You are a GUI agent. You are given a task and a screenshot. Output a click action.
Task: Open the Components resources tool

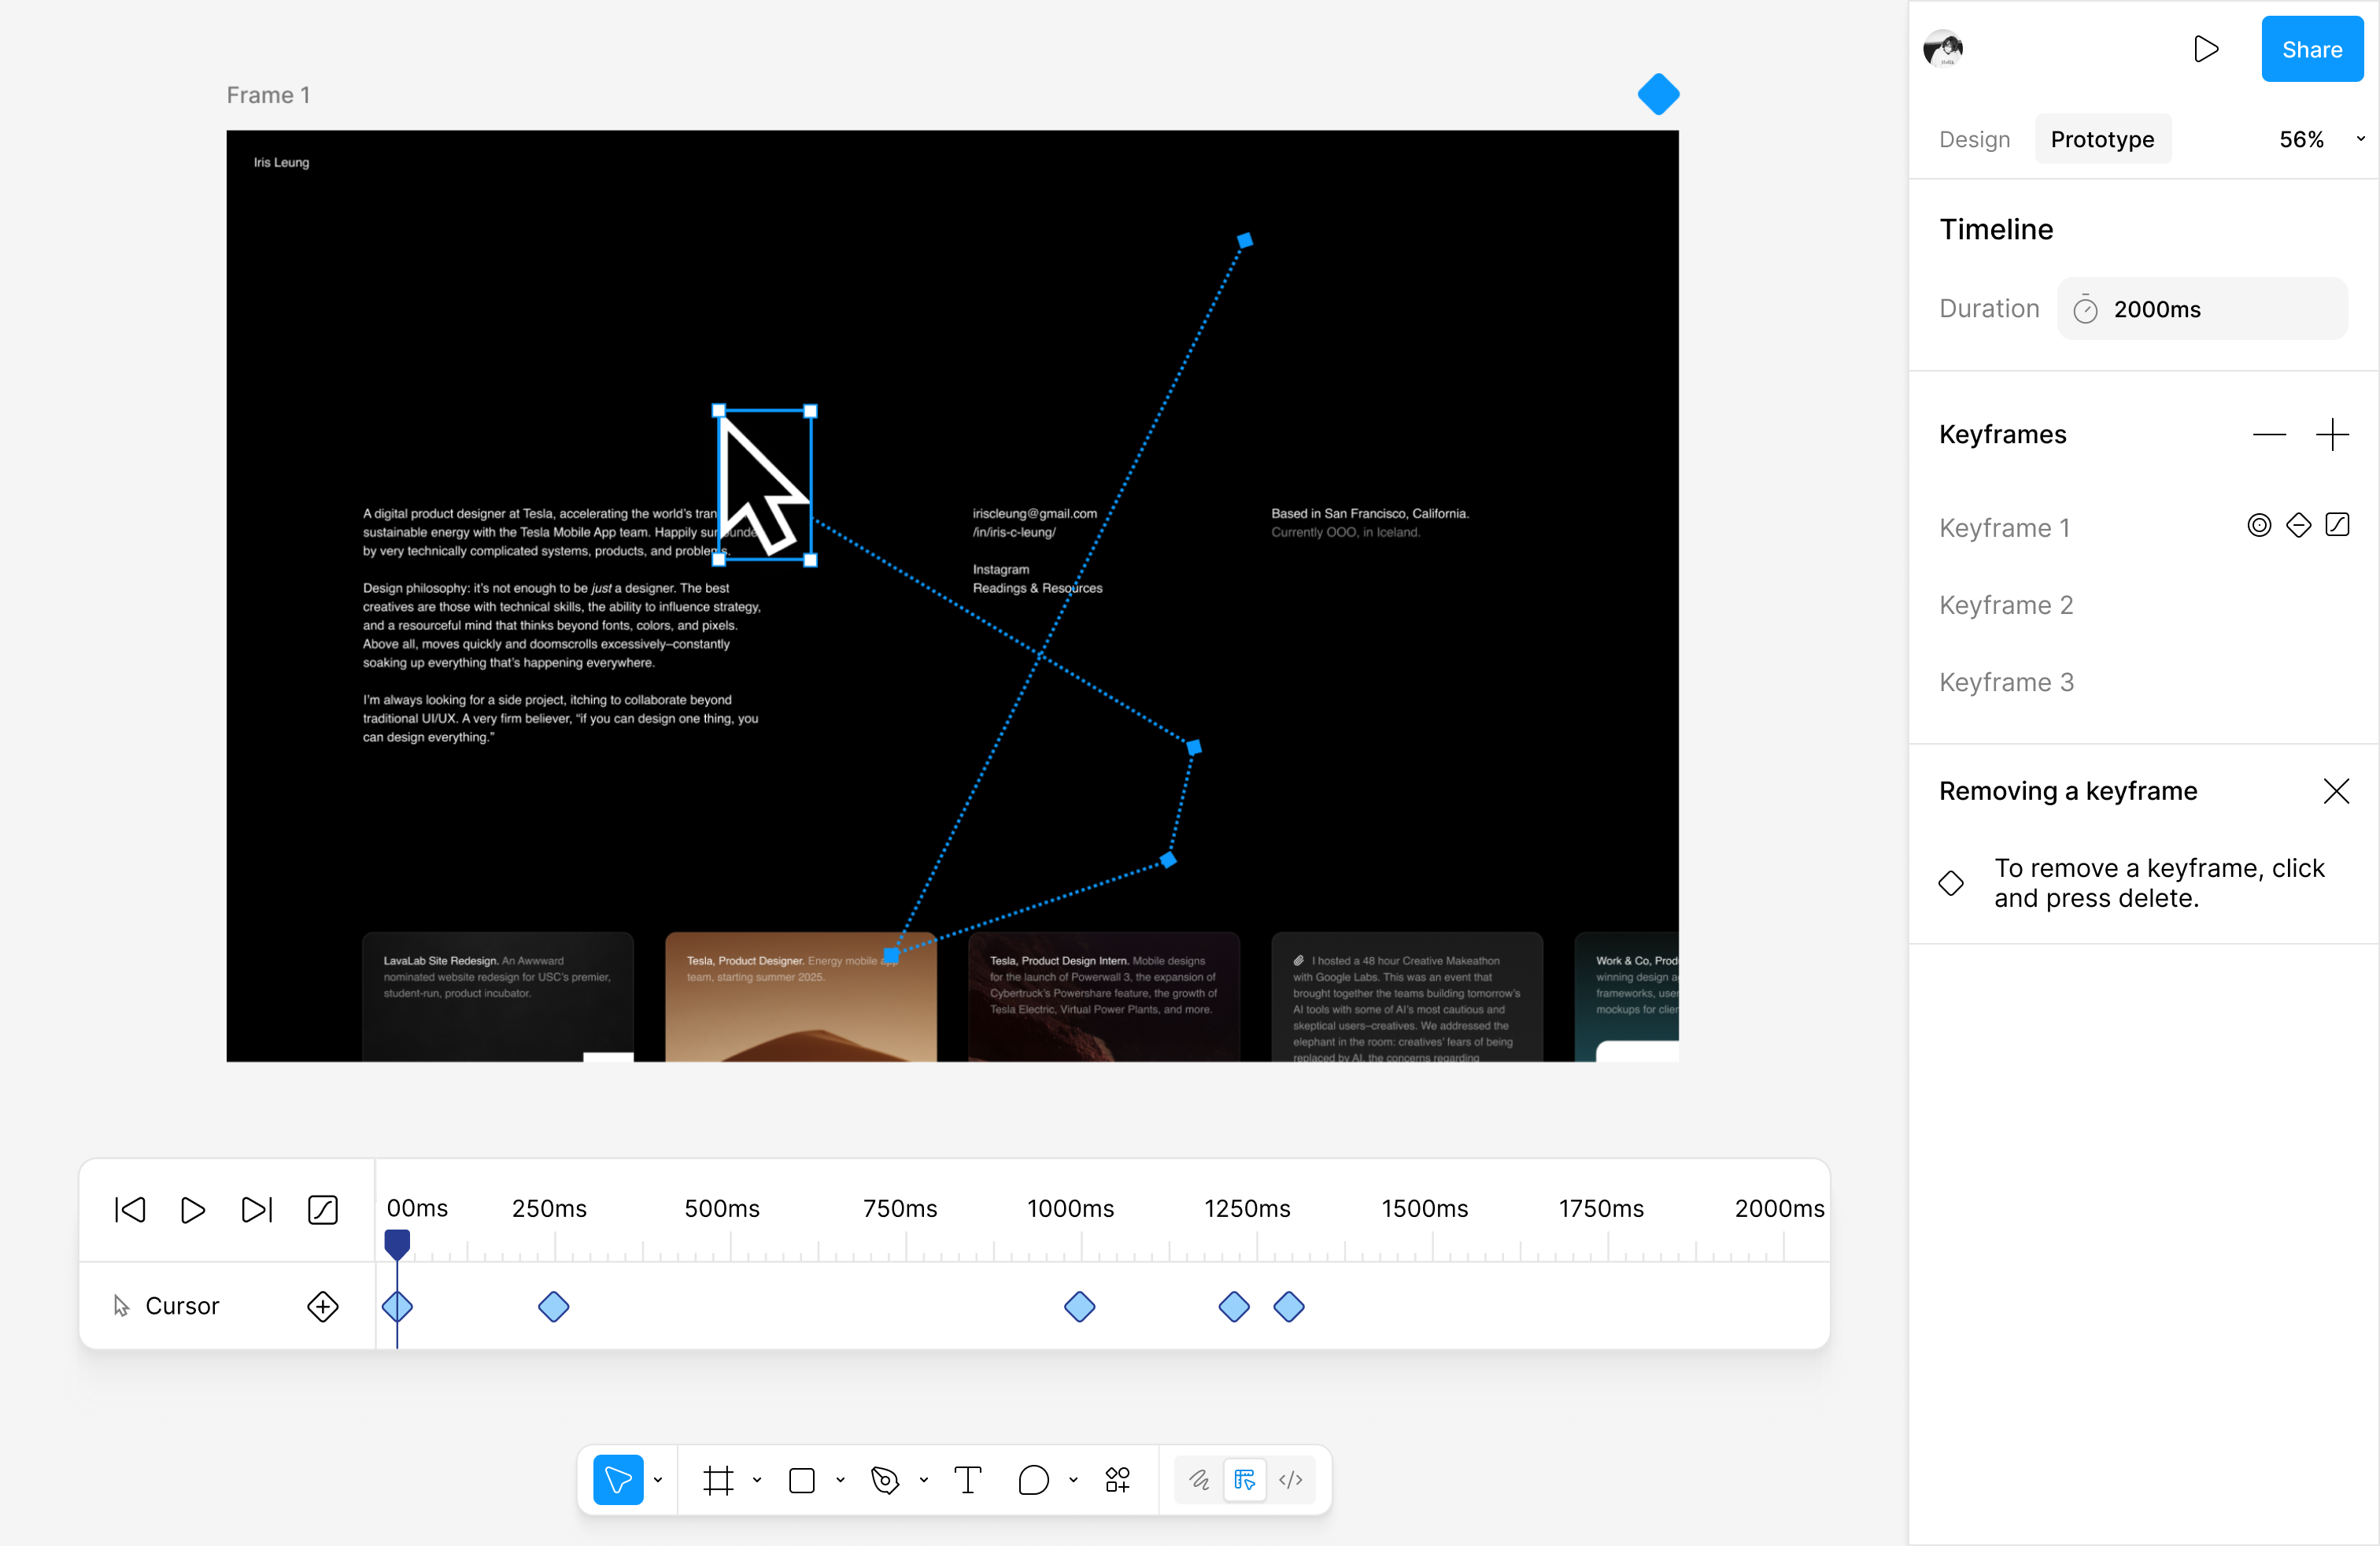point(1117,1479)
